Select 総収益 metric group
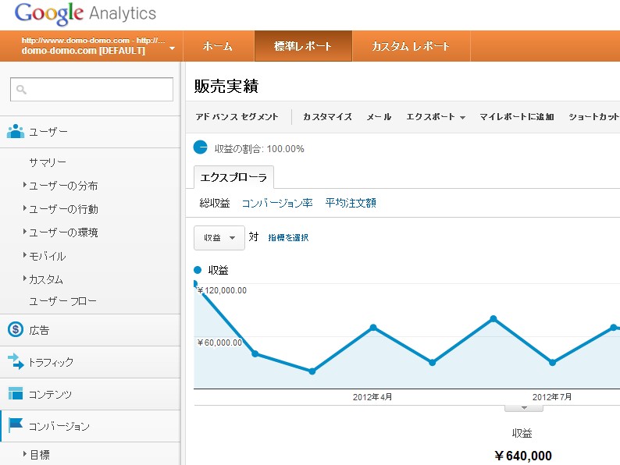Viewport: 620px width, 465px height. point(215,203)
